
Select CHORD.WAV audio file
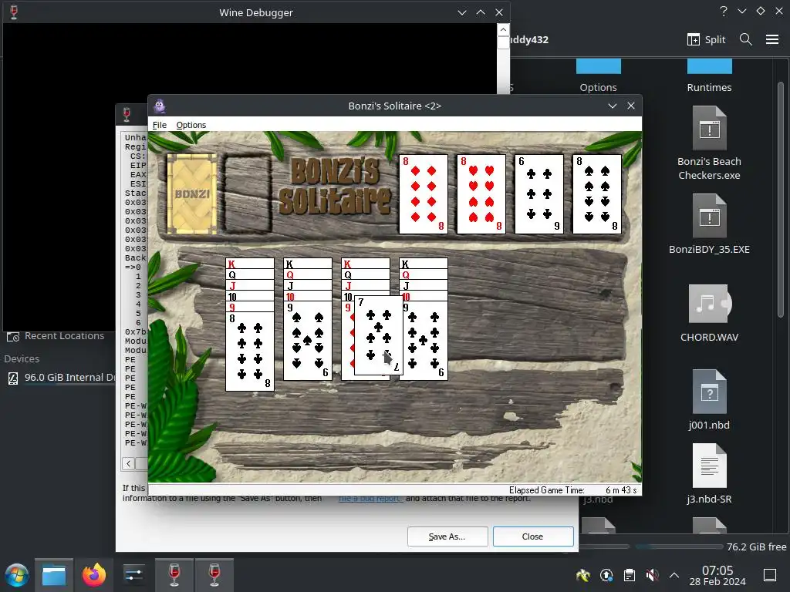point(709,313)
